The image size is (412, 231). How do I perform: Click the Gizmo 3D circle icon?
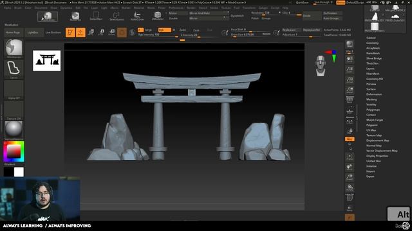(x=122, y=33)
